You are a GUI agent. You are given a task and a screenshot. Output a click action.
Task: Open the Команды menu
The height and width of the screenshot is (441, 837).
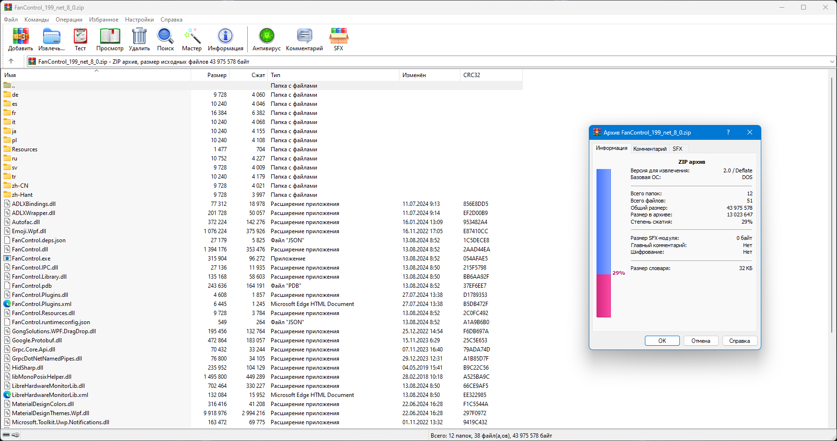pos(36,20)
